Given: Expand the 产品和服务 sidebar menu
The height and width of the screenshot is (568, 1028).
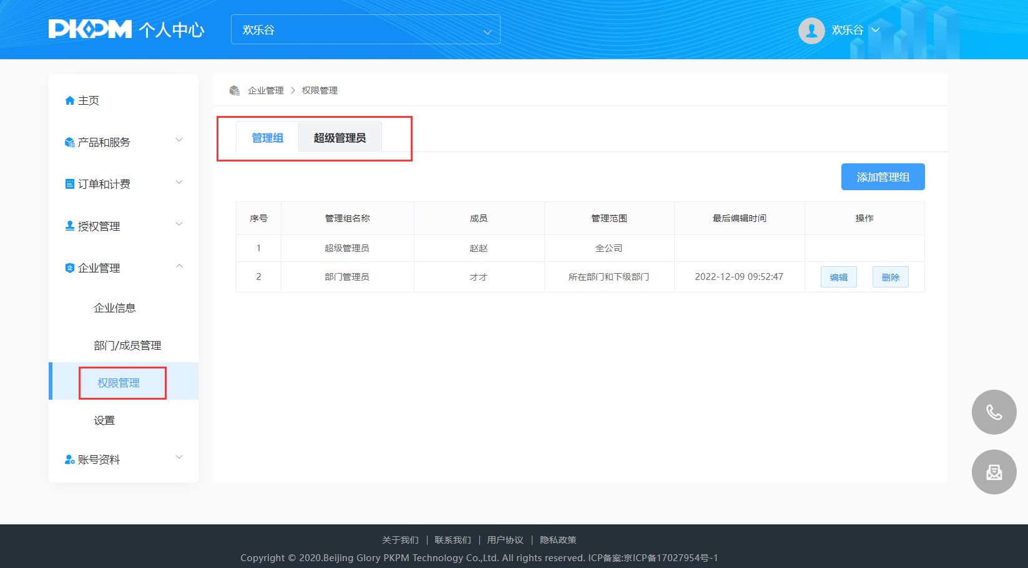Looking at the screenshot, I should click(123, 142).
